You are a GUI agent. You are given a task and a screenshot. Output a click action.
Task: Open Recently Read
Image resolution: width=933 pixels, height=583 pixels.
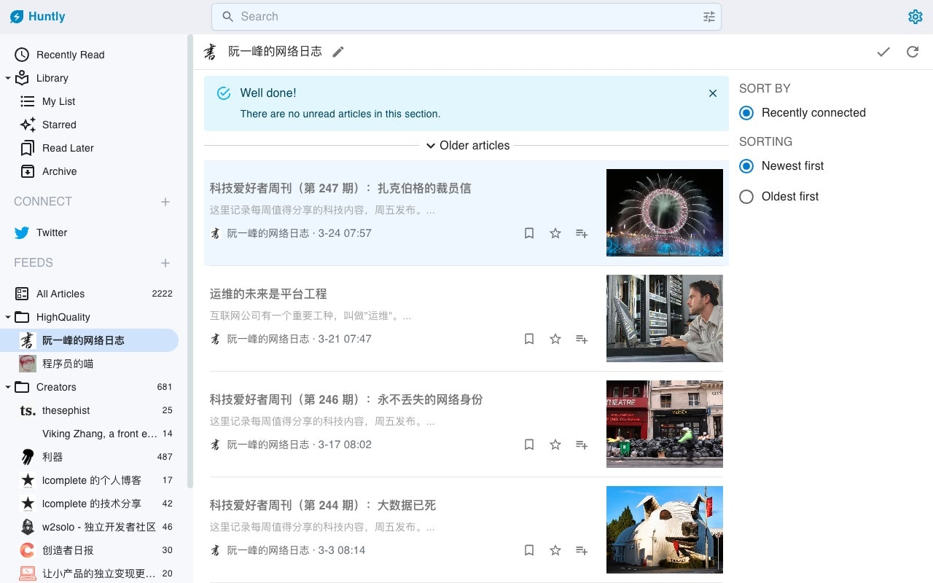tap(90, 55)
